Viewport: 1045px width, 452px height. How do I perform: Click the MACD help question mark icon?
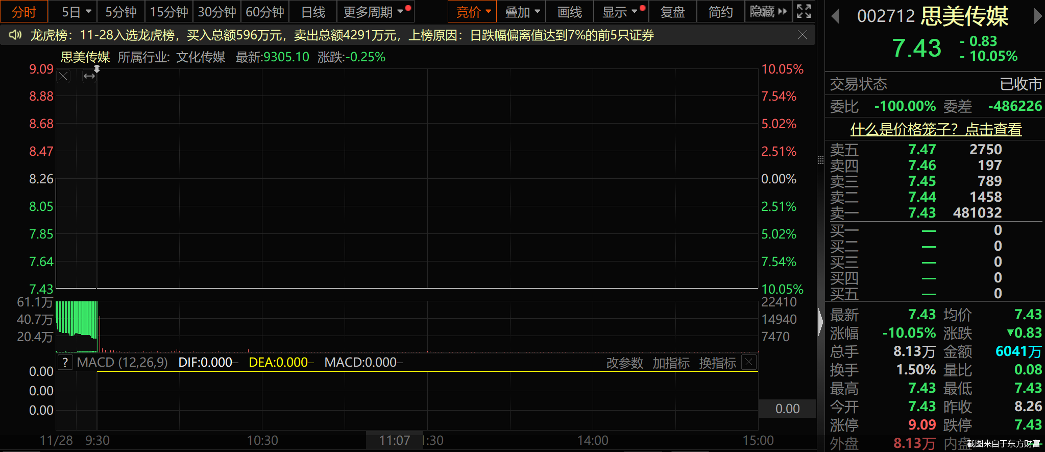65,363
